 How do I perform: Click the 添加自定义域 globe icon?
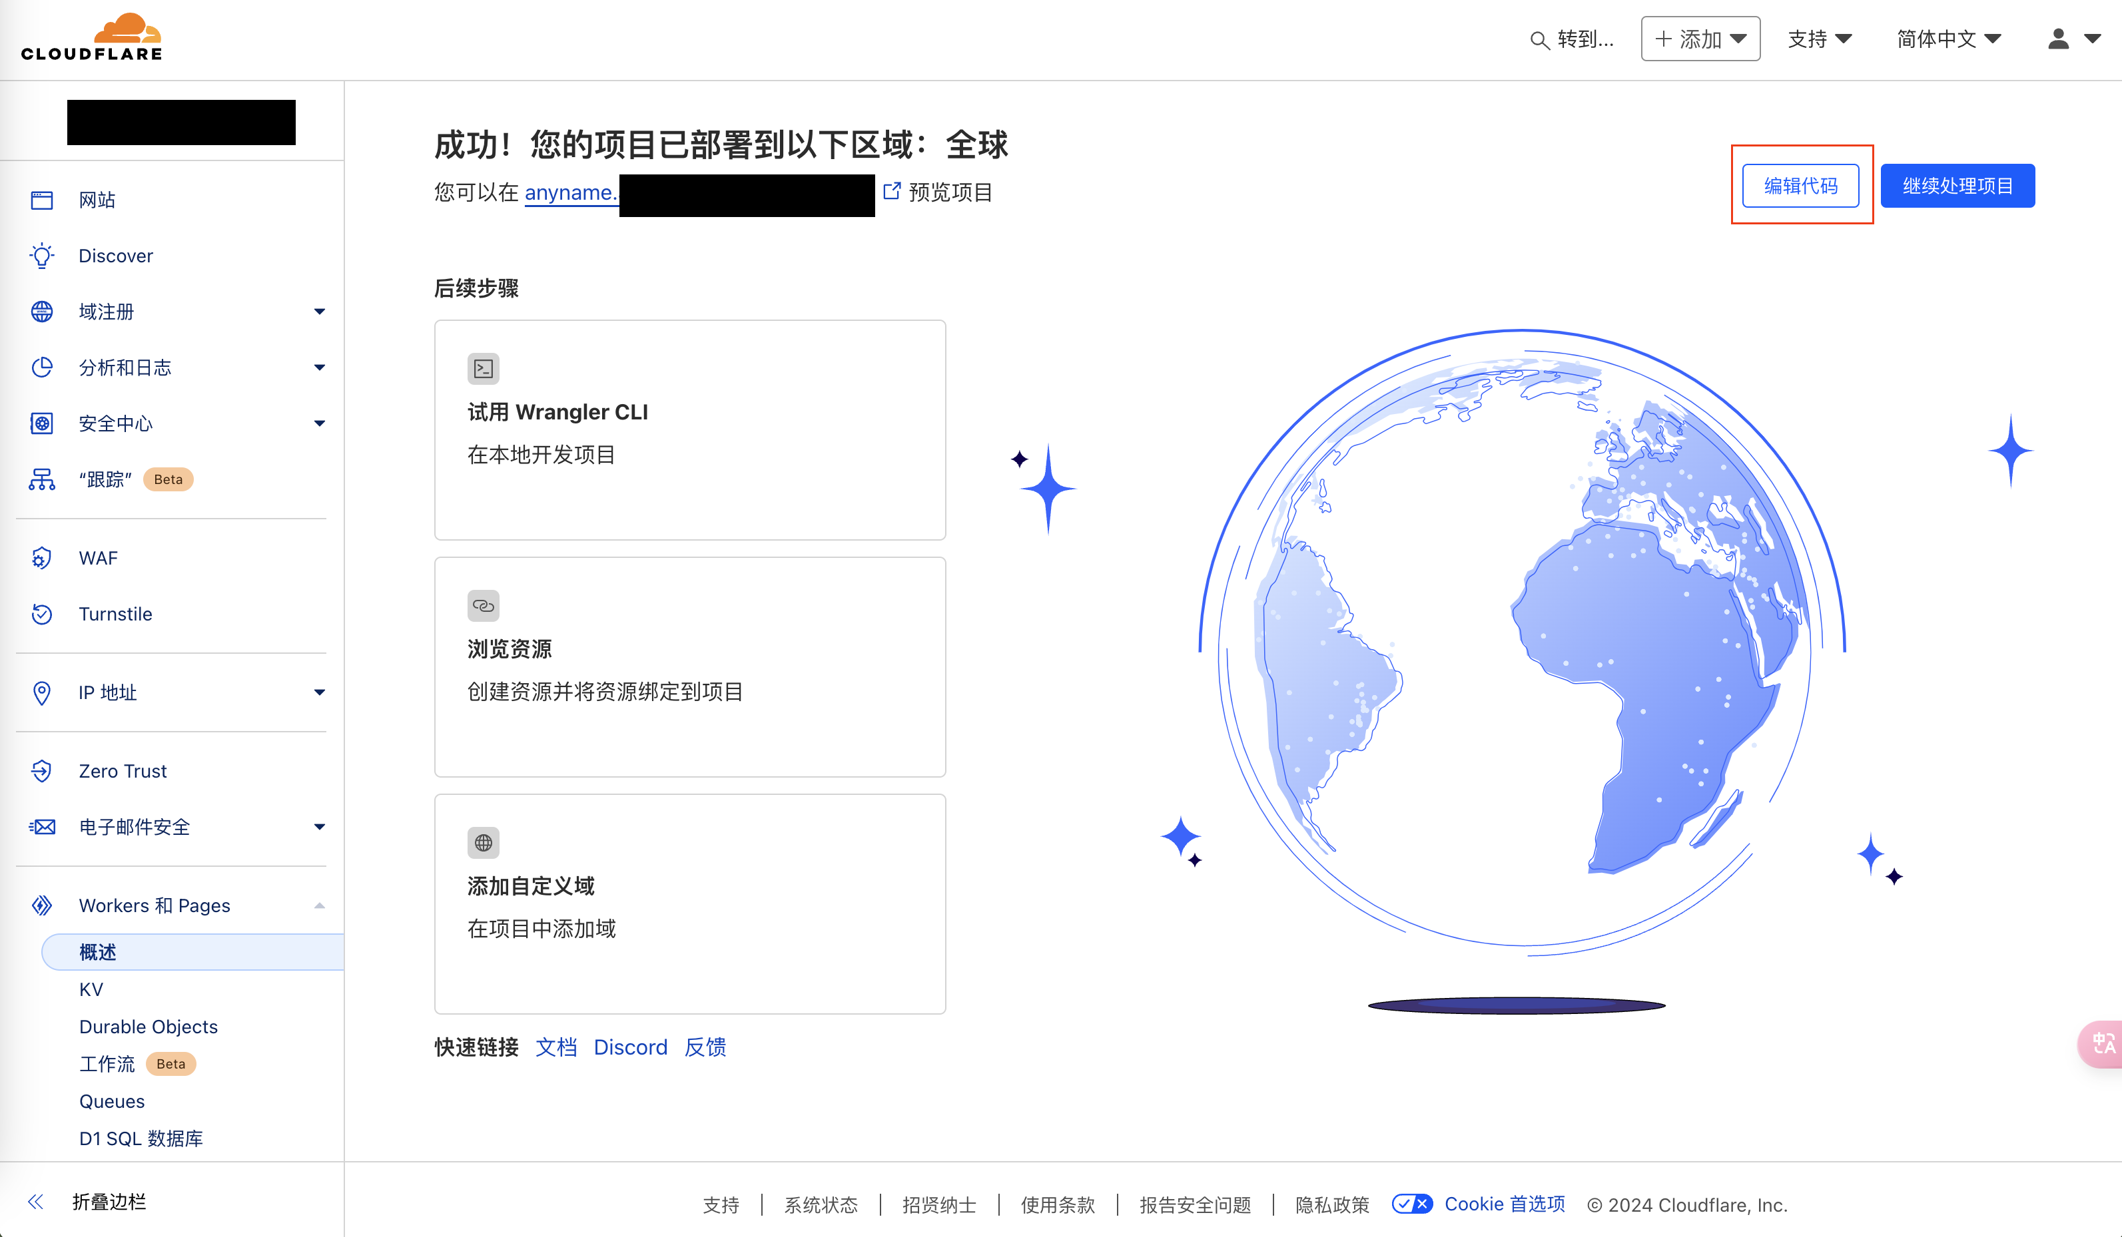tap(484, 842)
